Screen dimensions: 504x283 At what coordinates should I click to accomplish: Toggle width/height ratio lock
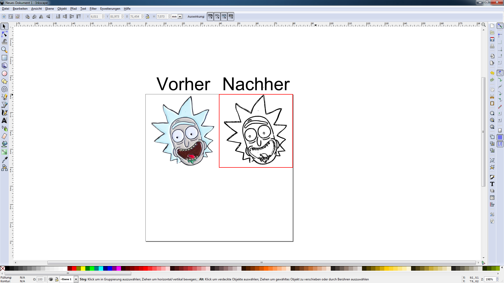(x=148, y=17)
